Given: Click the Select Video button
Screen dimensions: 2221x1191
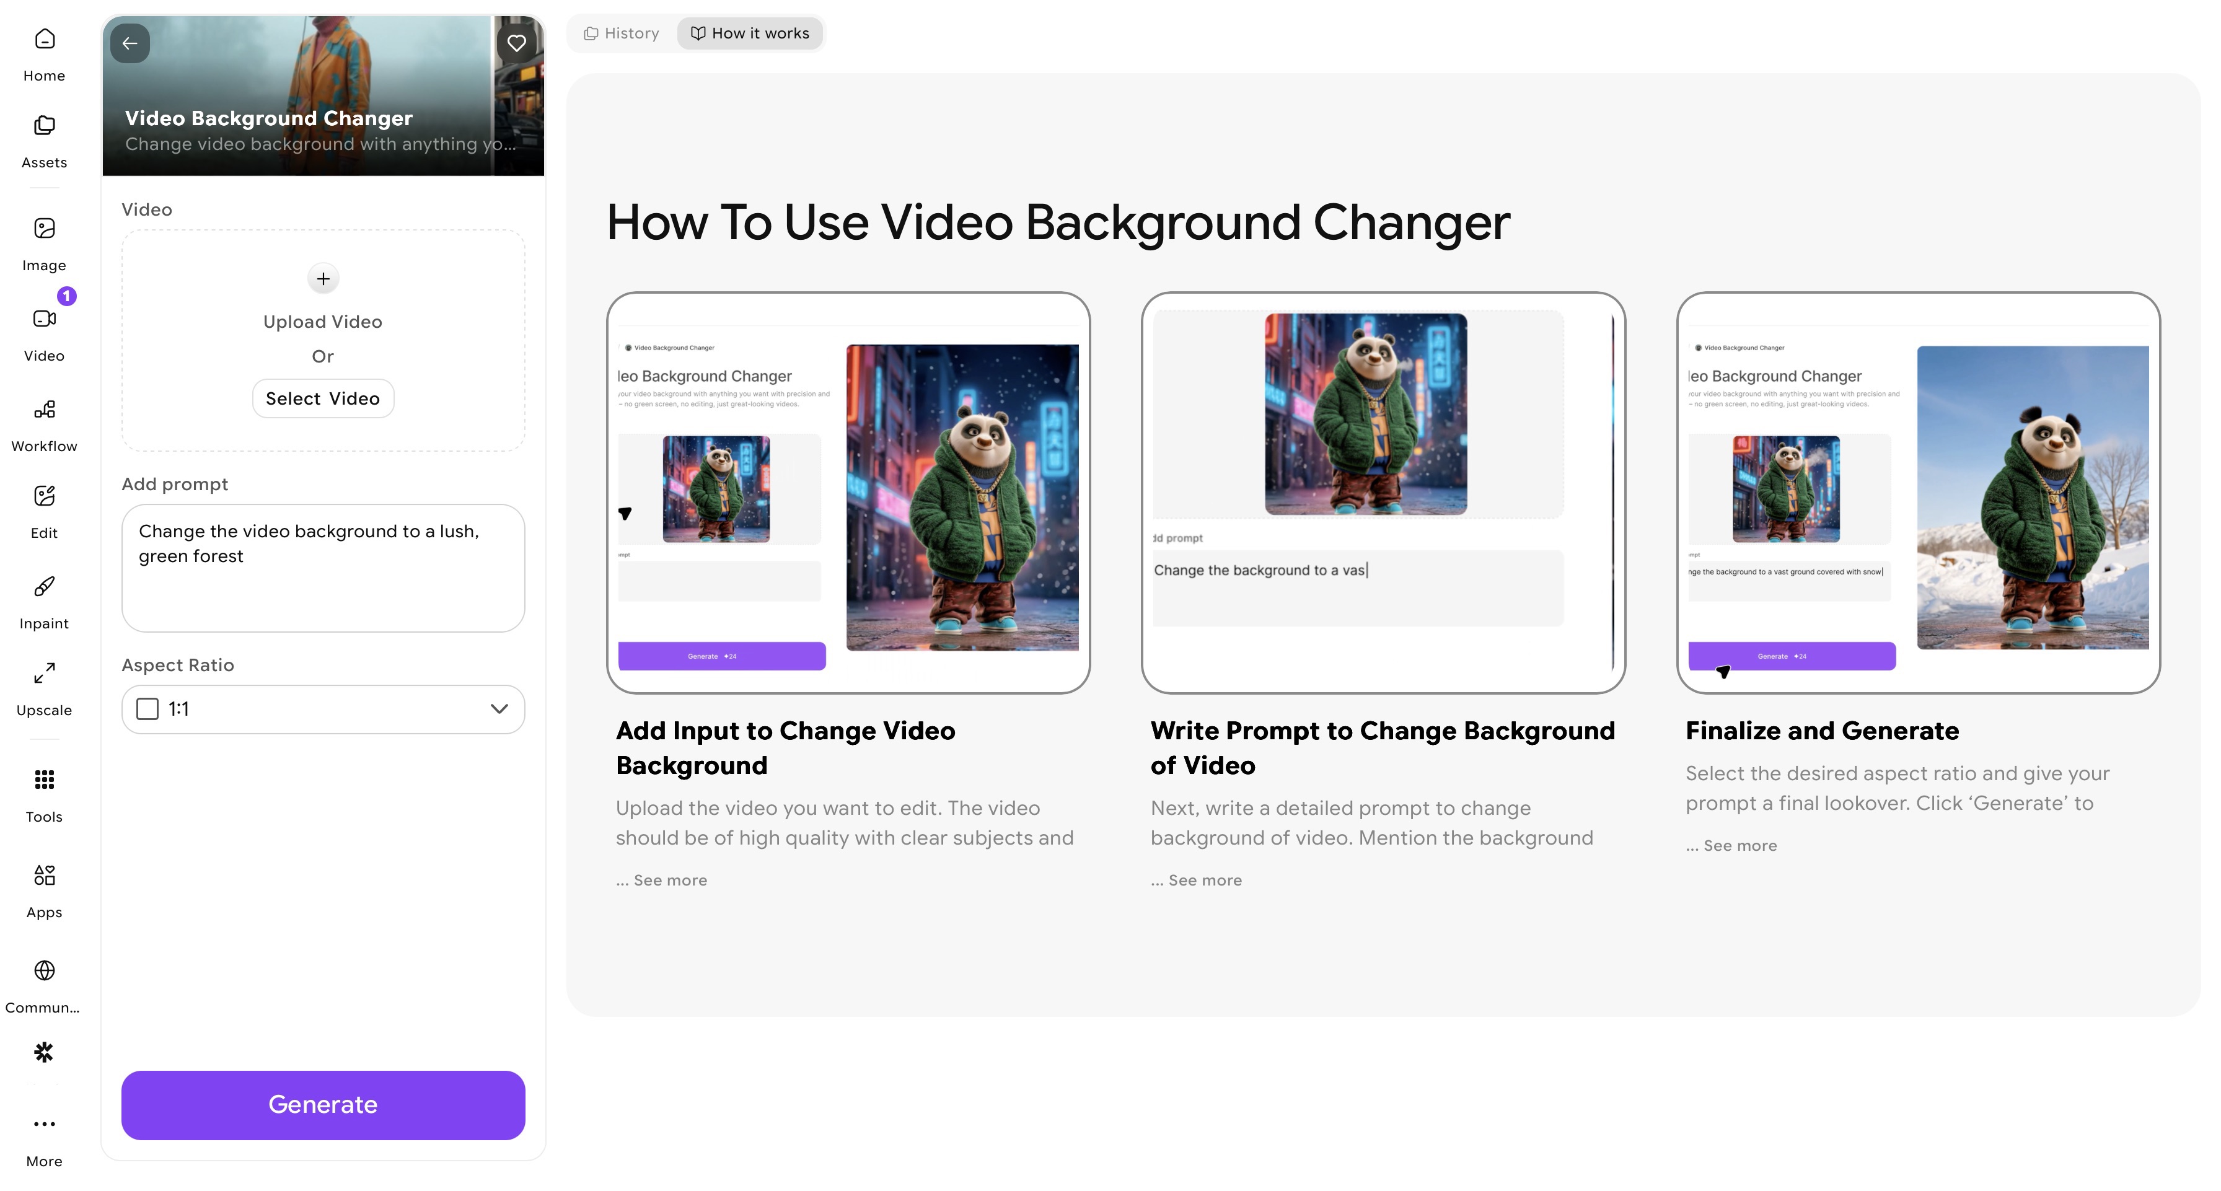Looking at the screenshot, I should tap(322, 399).
